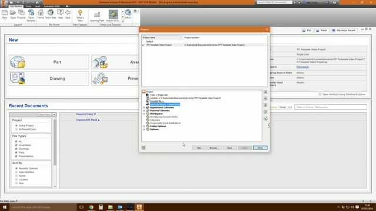Toggle the Assemblies checkbox

click(x=16, y=145)
